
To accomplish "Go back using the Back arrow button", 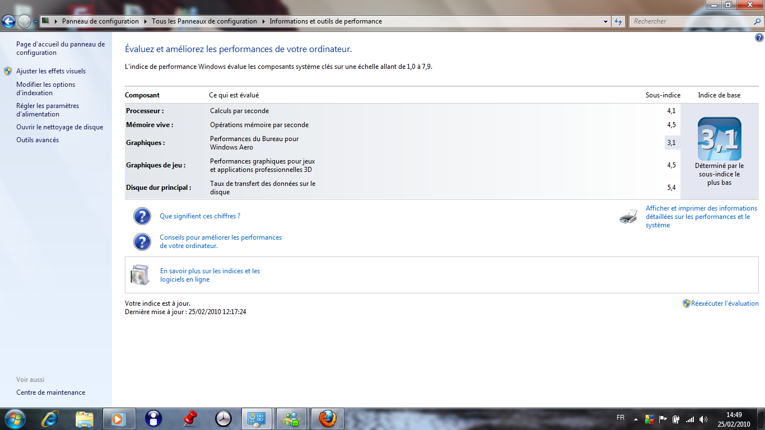I will tap(8, 22).
